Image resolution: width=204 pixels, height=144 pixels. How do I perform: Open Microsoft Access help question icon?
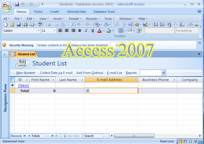click(x=199, y=11)
